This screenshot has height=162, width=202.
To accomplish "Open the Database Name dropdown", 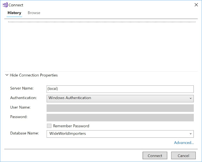I will tap(120, 134).
